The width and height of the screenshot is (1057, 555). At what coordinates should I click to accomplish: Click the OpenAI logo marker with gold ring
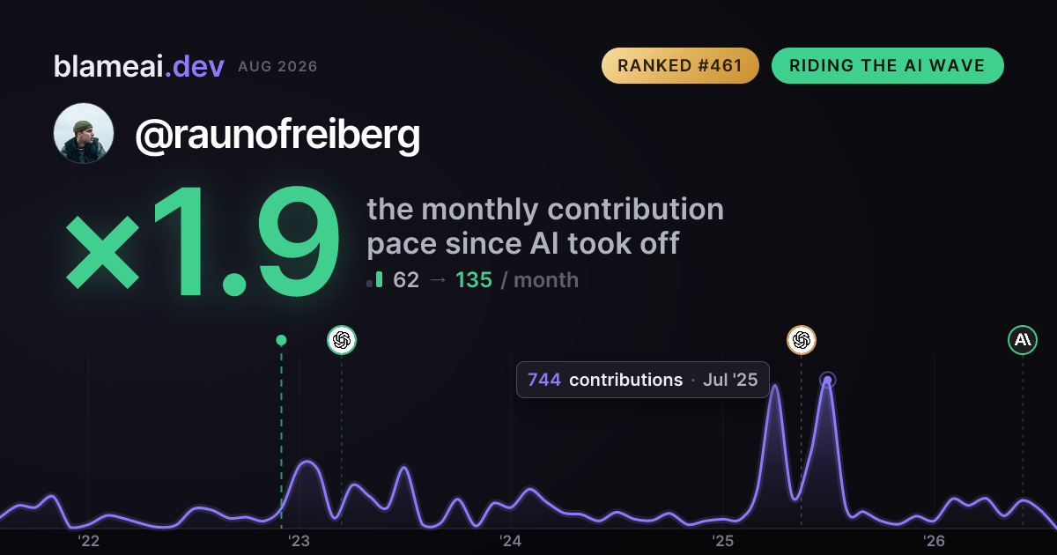click(x=802, y=339)
